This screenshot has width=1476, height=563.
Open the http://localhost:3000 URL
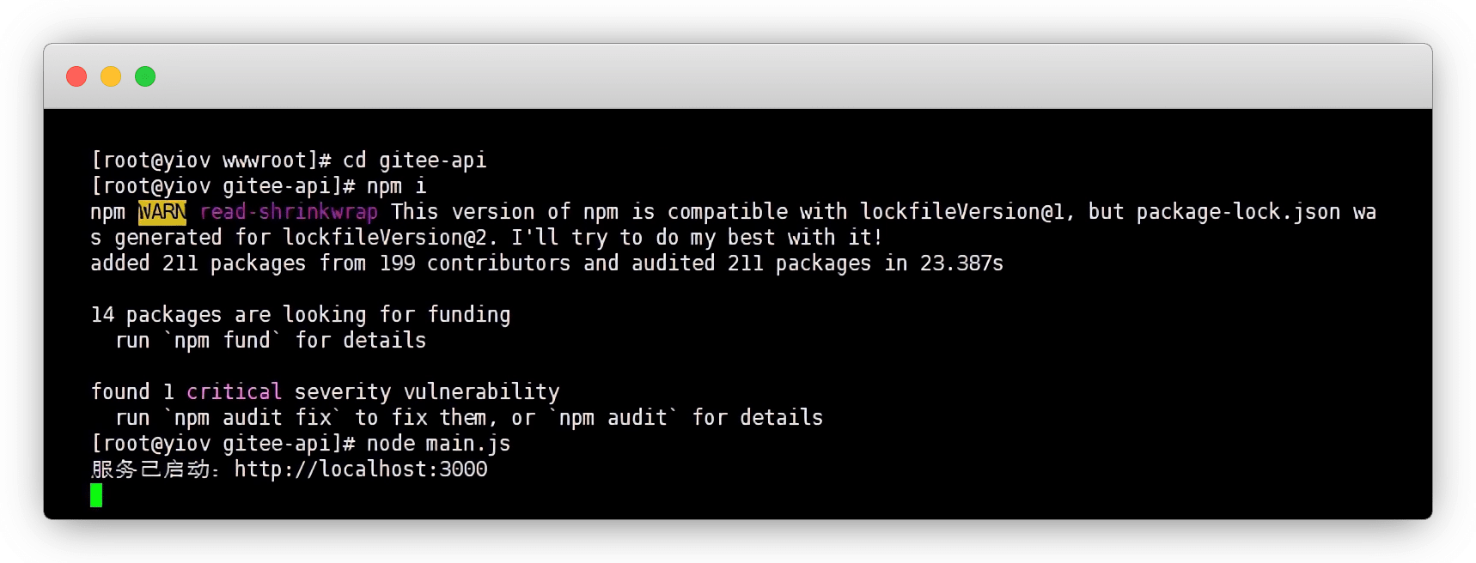pos(361,469)
